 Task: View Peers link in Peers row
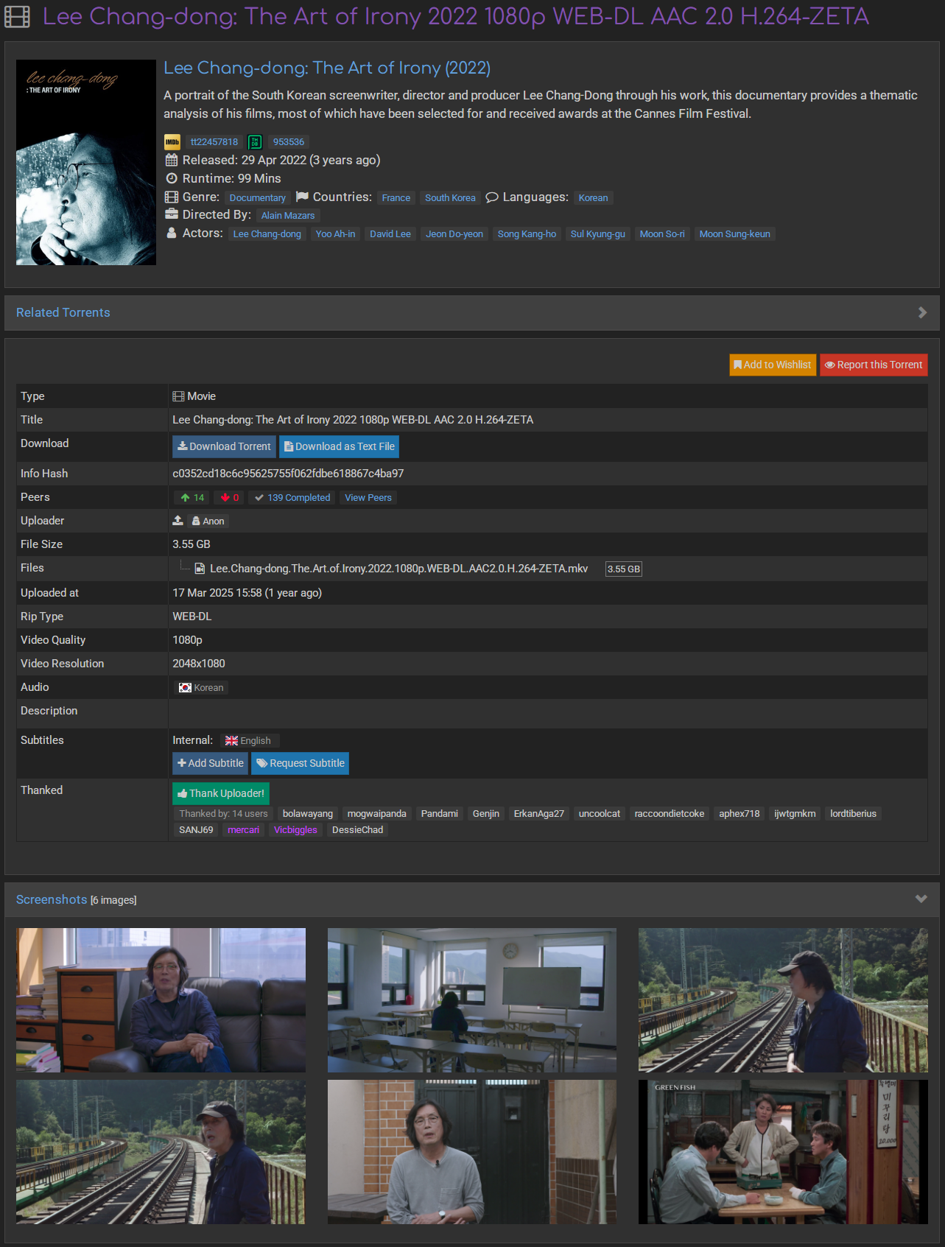coord(368,498)
